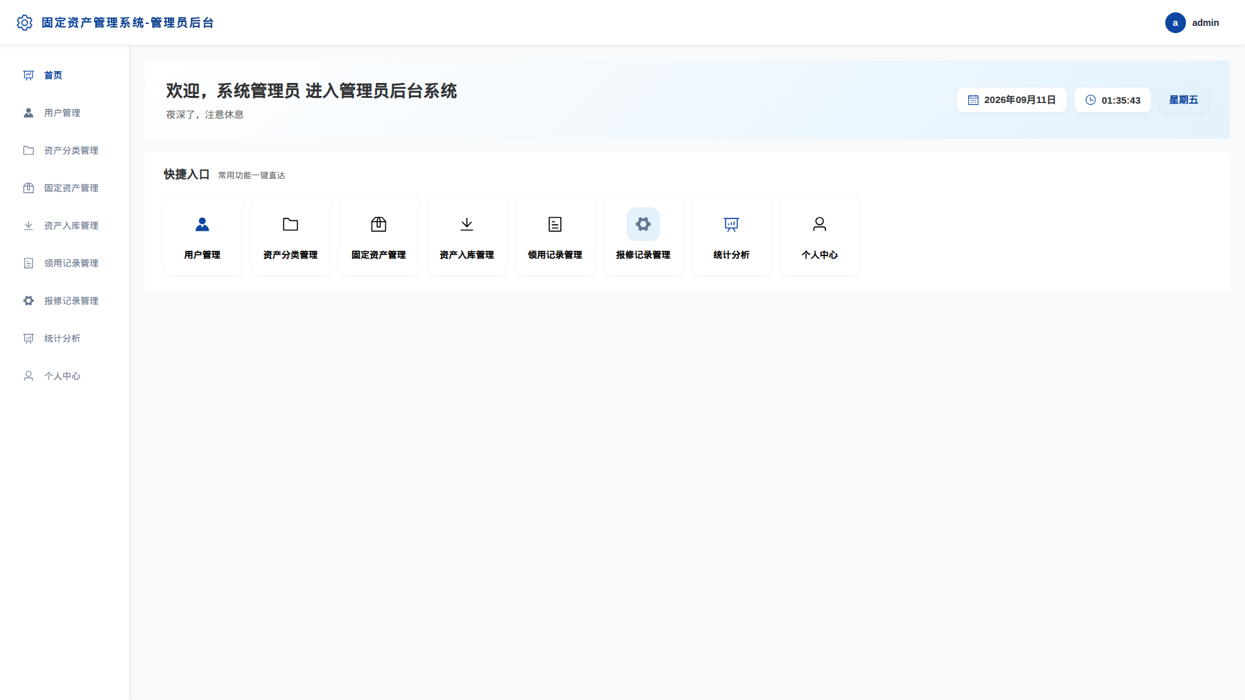This screenshot has width=1245, height=700.
Task: Click the 领用记录管理 quick-entry document icon
Action: click(555, 224)
